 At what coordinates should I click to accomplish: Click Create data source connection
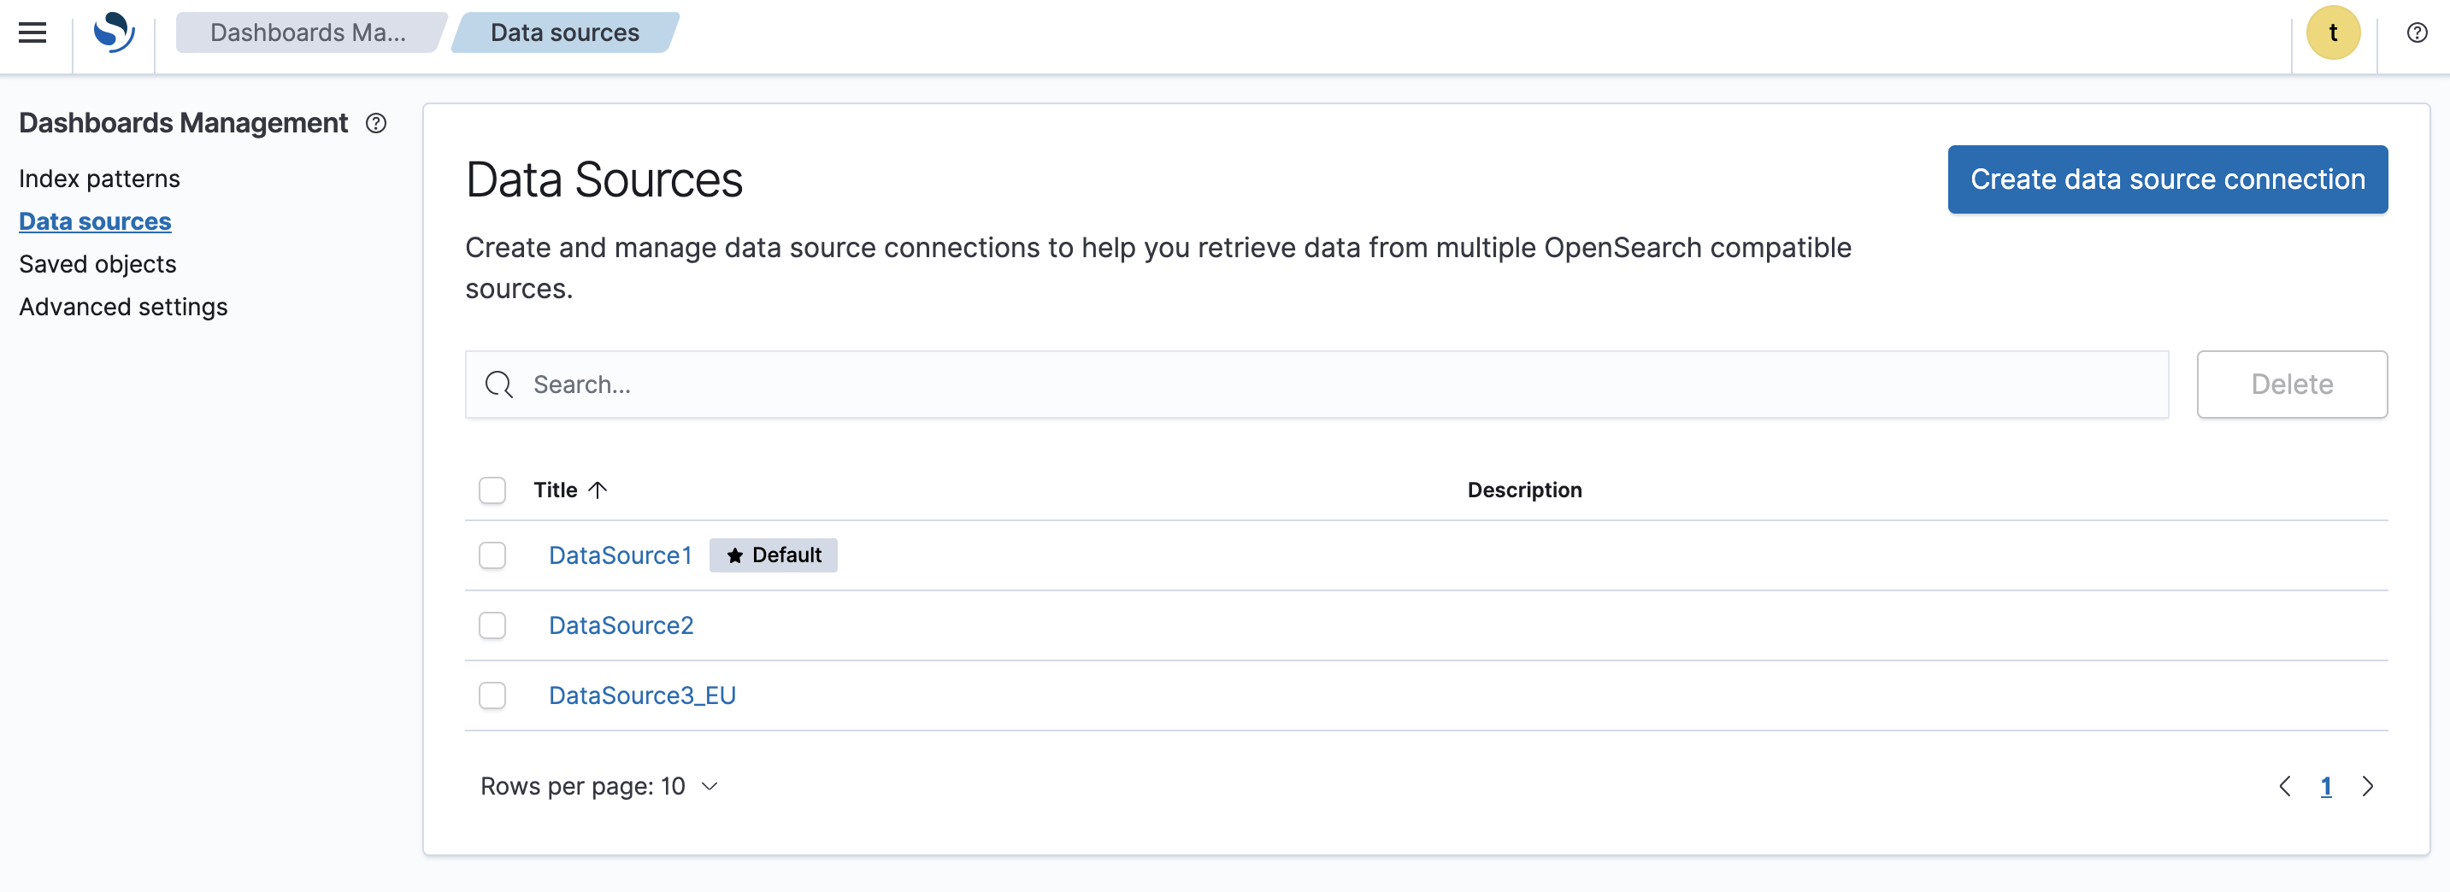[2166, 179]
